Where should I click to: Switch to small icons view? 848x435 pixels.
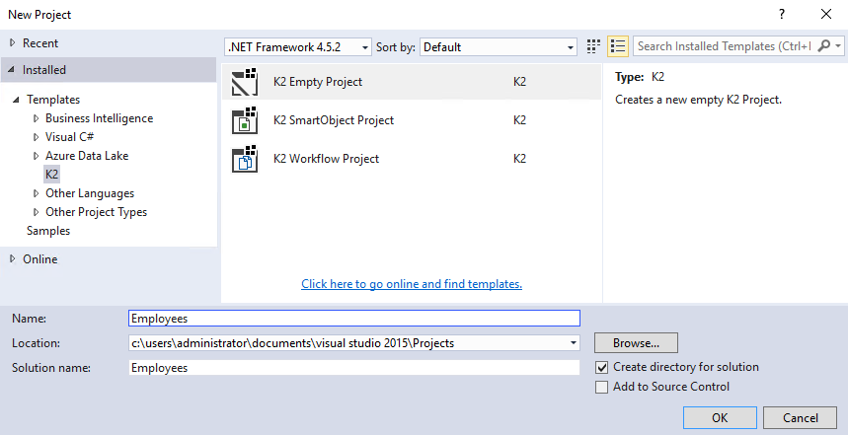(x=593, y=46)
